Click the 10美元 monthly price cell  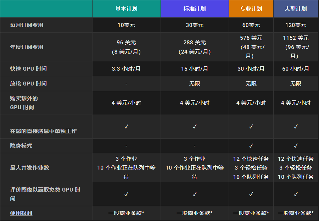126,25
